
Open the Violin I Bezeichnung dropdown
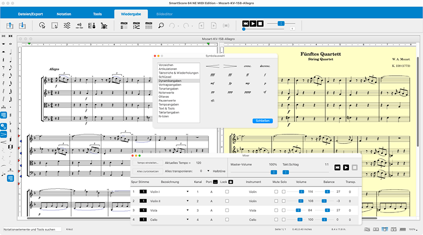click(188, 192)
